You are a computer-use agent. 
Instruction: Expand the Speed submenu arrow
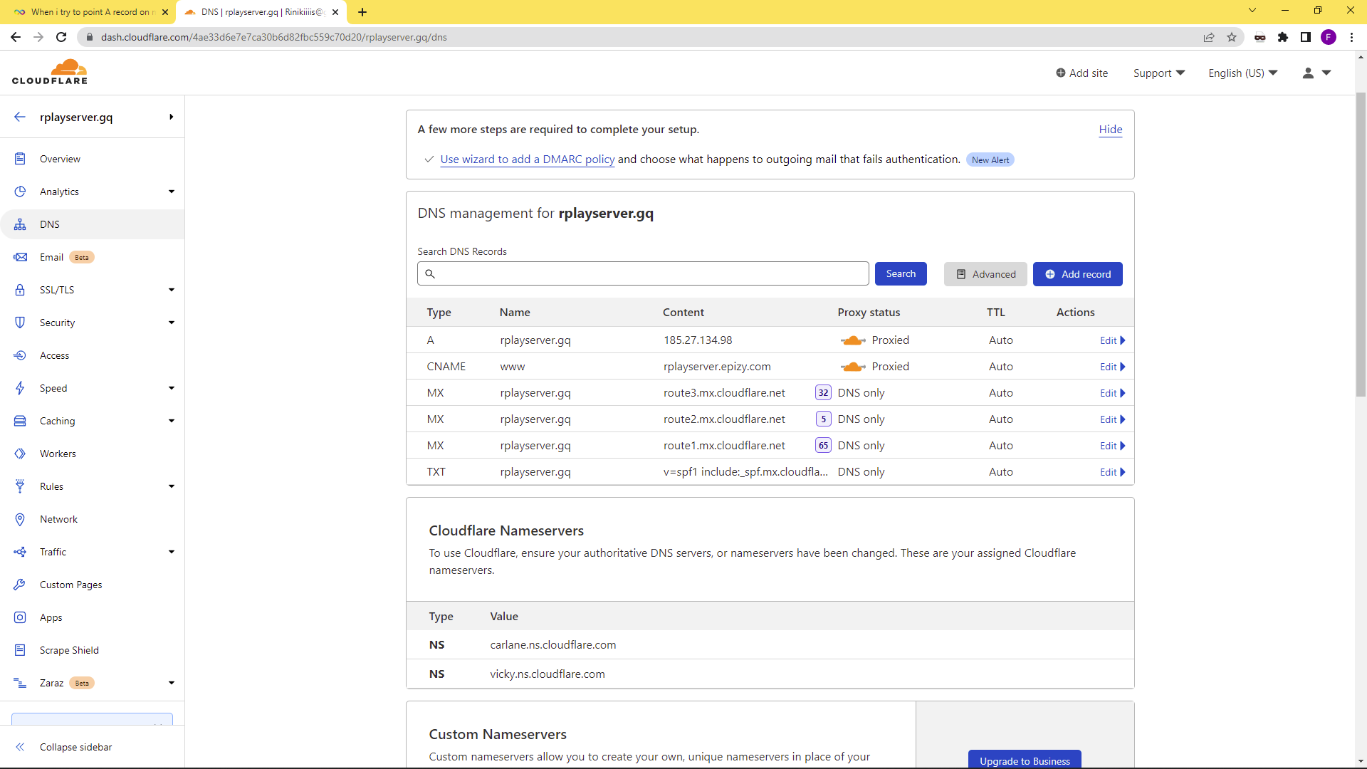click(x=172, y=388)
